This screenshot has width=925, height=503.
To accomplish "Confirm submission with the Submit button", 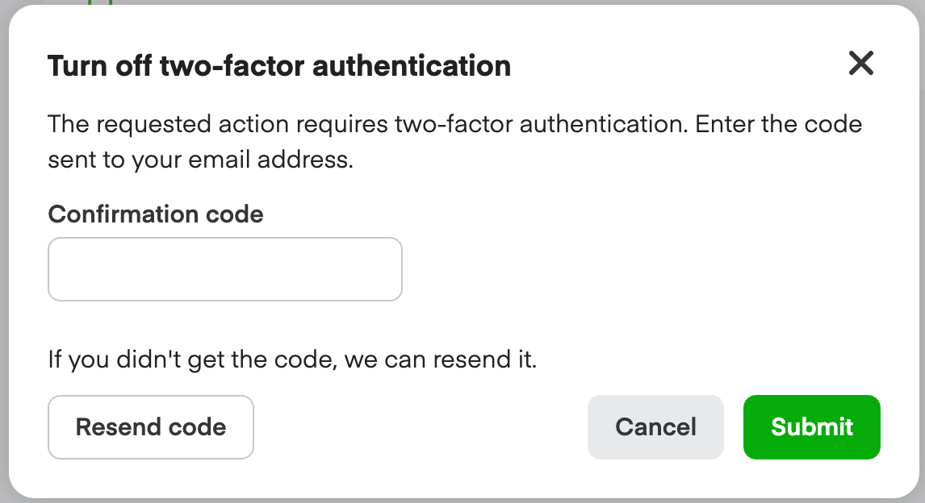I will [x=811, y=427].
